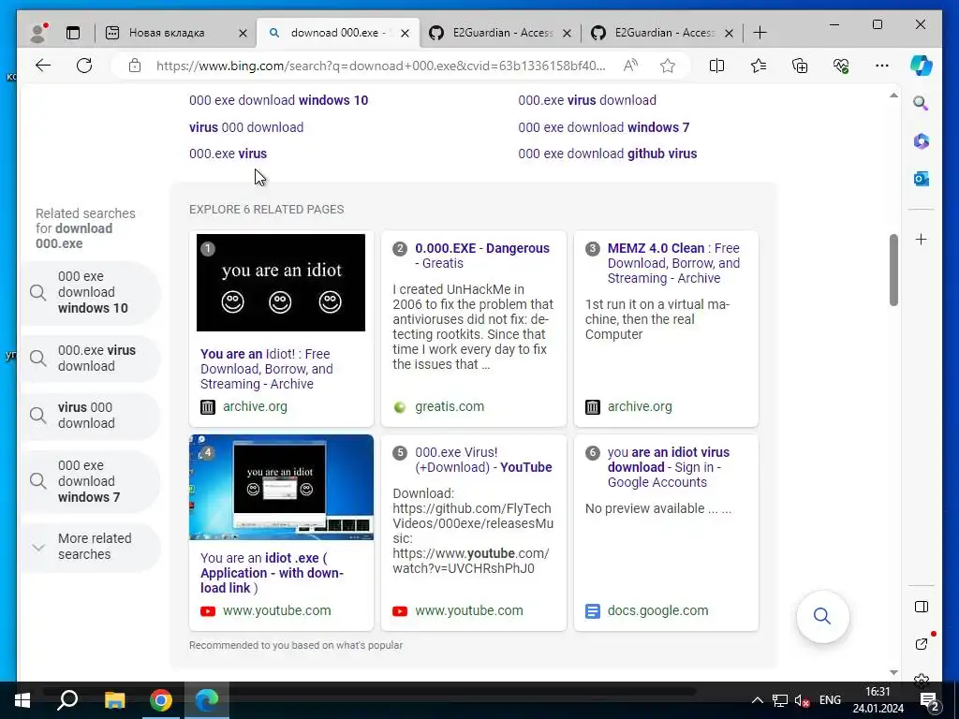Launch Google Chrome from taskbar

tap(161, 700)
